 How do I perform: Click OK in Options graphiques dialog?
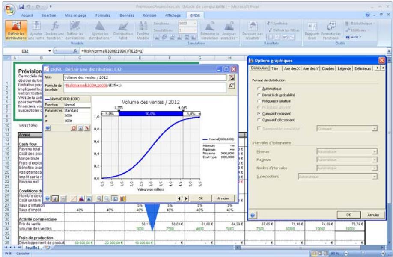point(348,215)
